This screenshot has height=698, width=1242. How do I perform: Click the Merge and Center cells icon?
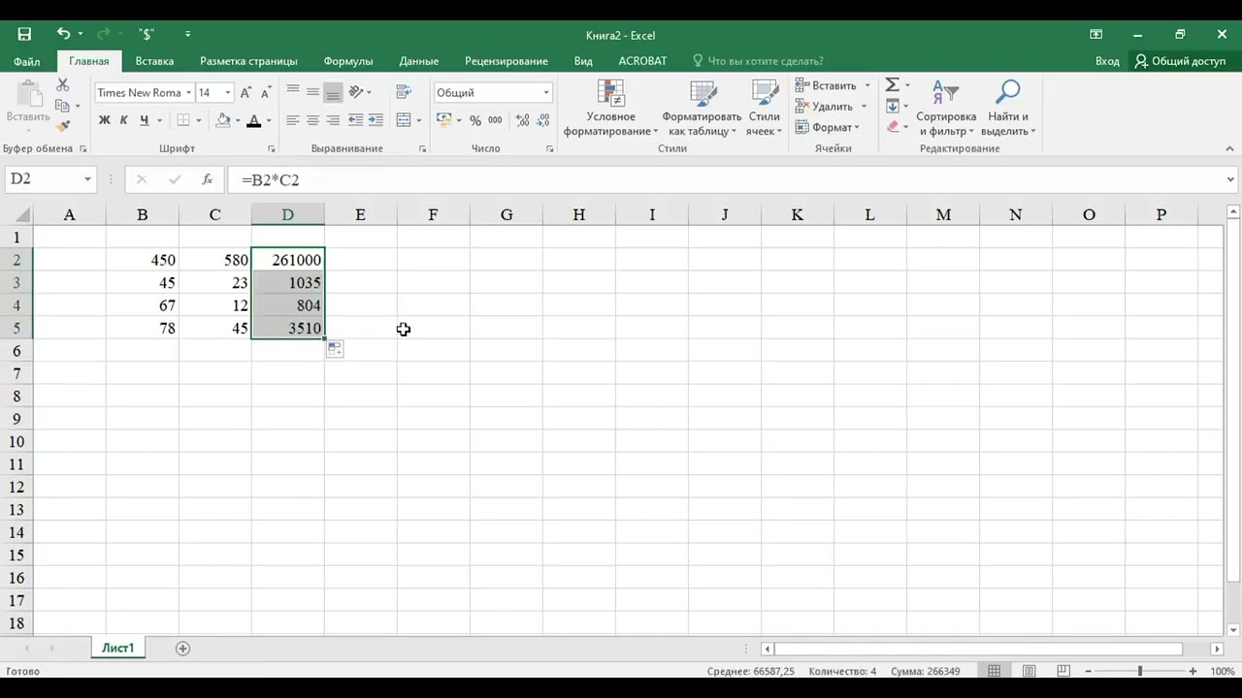pos(405,120)
